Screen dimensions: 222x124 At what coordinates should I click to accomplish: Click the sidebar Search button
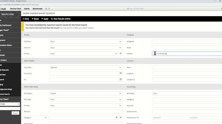tap(15, 113)
